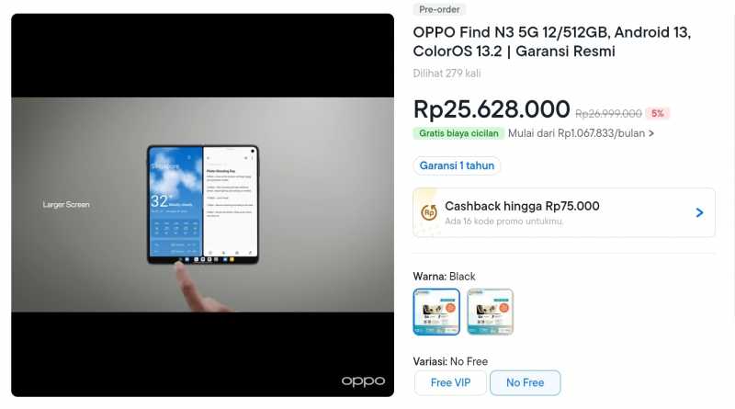Click the cashback Rp coin icon
Viewport: 735px width, 409px height.
point(428,212)
